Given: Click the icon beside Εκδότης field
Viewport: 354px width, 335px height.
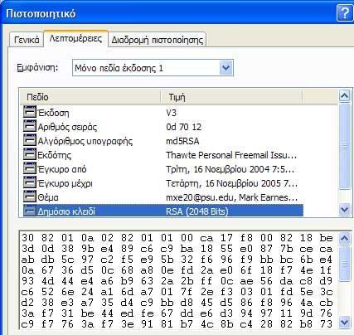Looking at the screenshot, I should click(x=30, y=154).
